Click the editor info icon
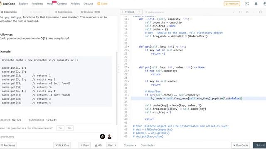This screenshot has width=266, height=149. pyautogui.click(x=234, y=12)
